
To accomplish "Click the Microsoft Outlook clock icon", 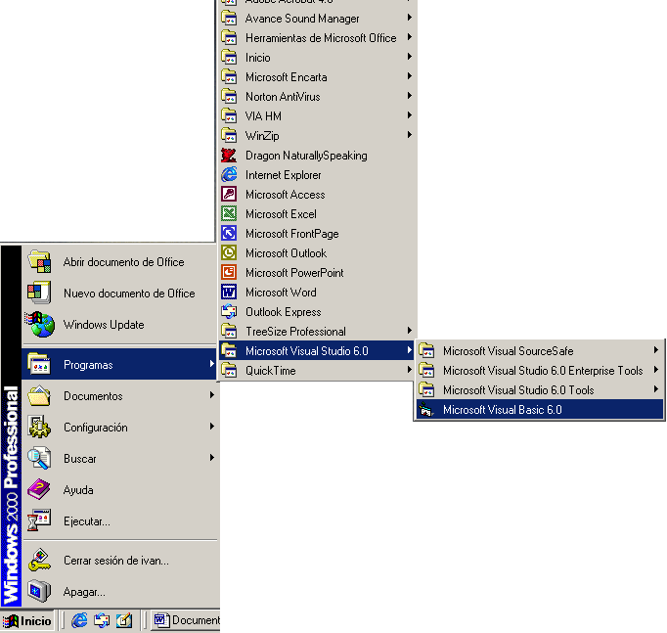I will (229, 253).
